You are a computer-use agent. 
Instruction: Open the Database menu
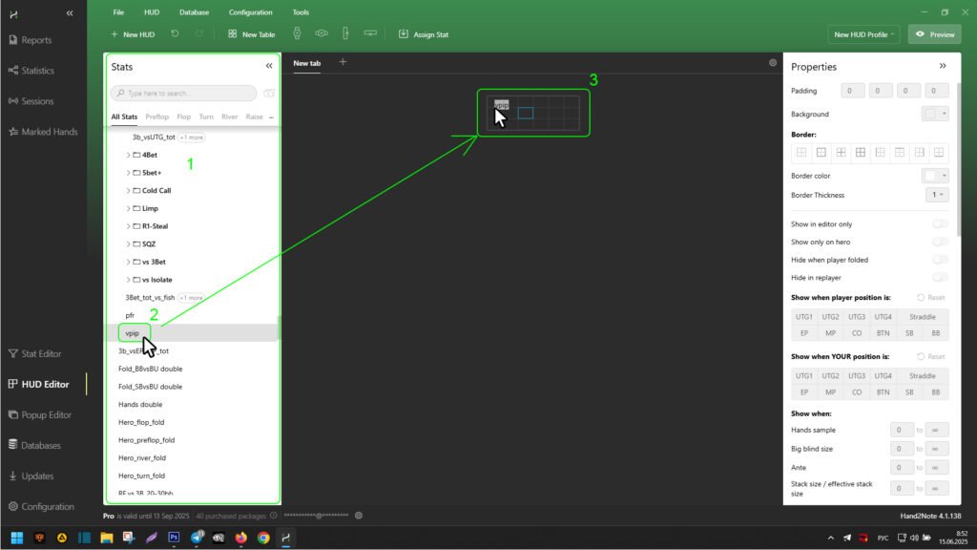194,12
